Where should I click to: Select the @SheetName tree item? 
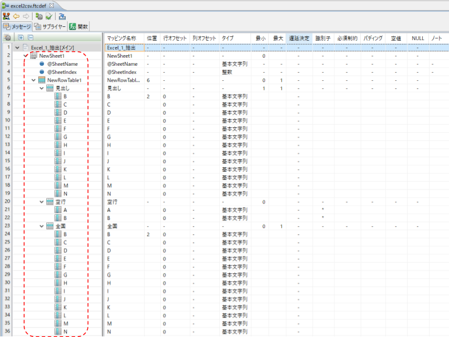click(60, 64)
